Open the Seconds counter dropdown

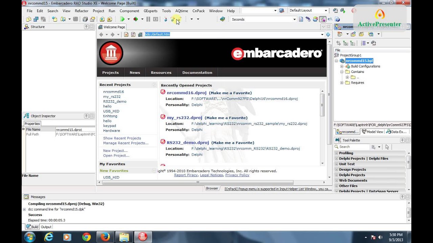pyautogui.click(x=294, y=20)
